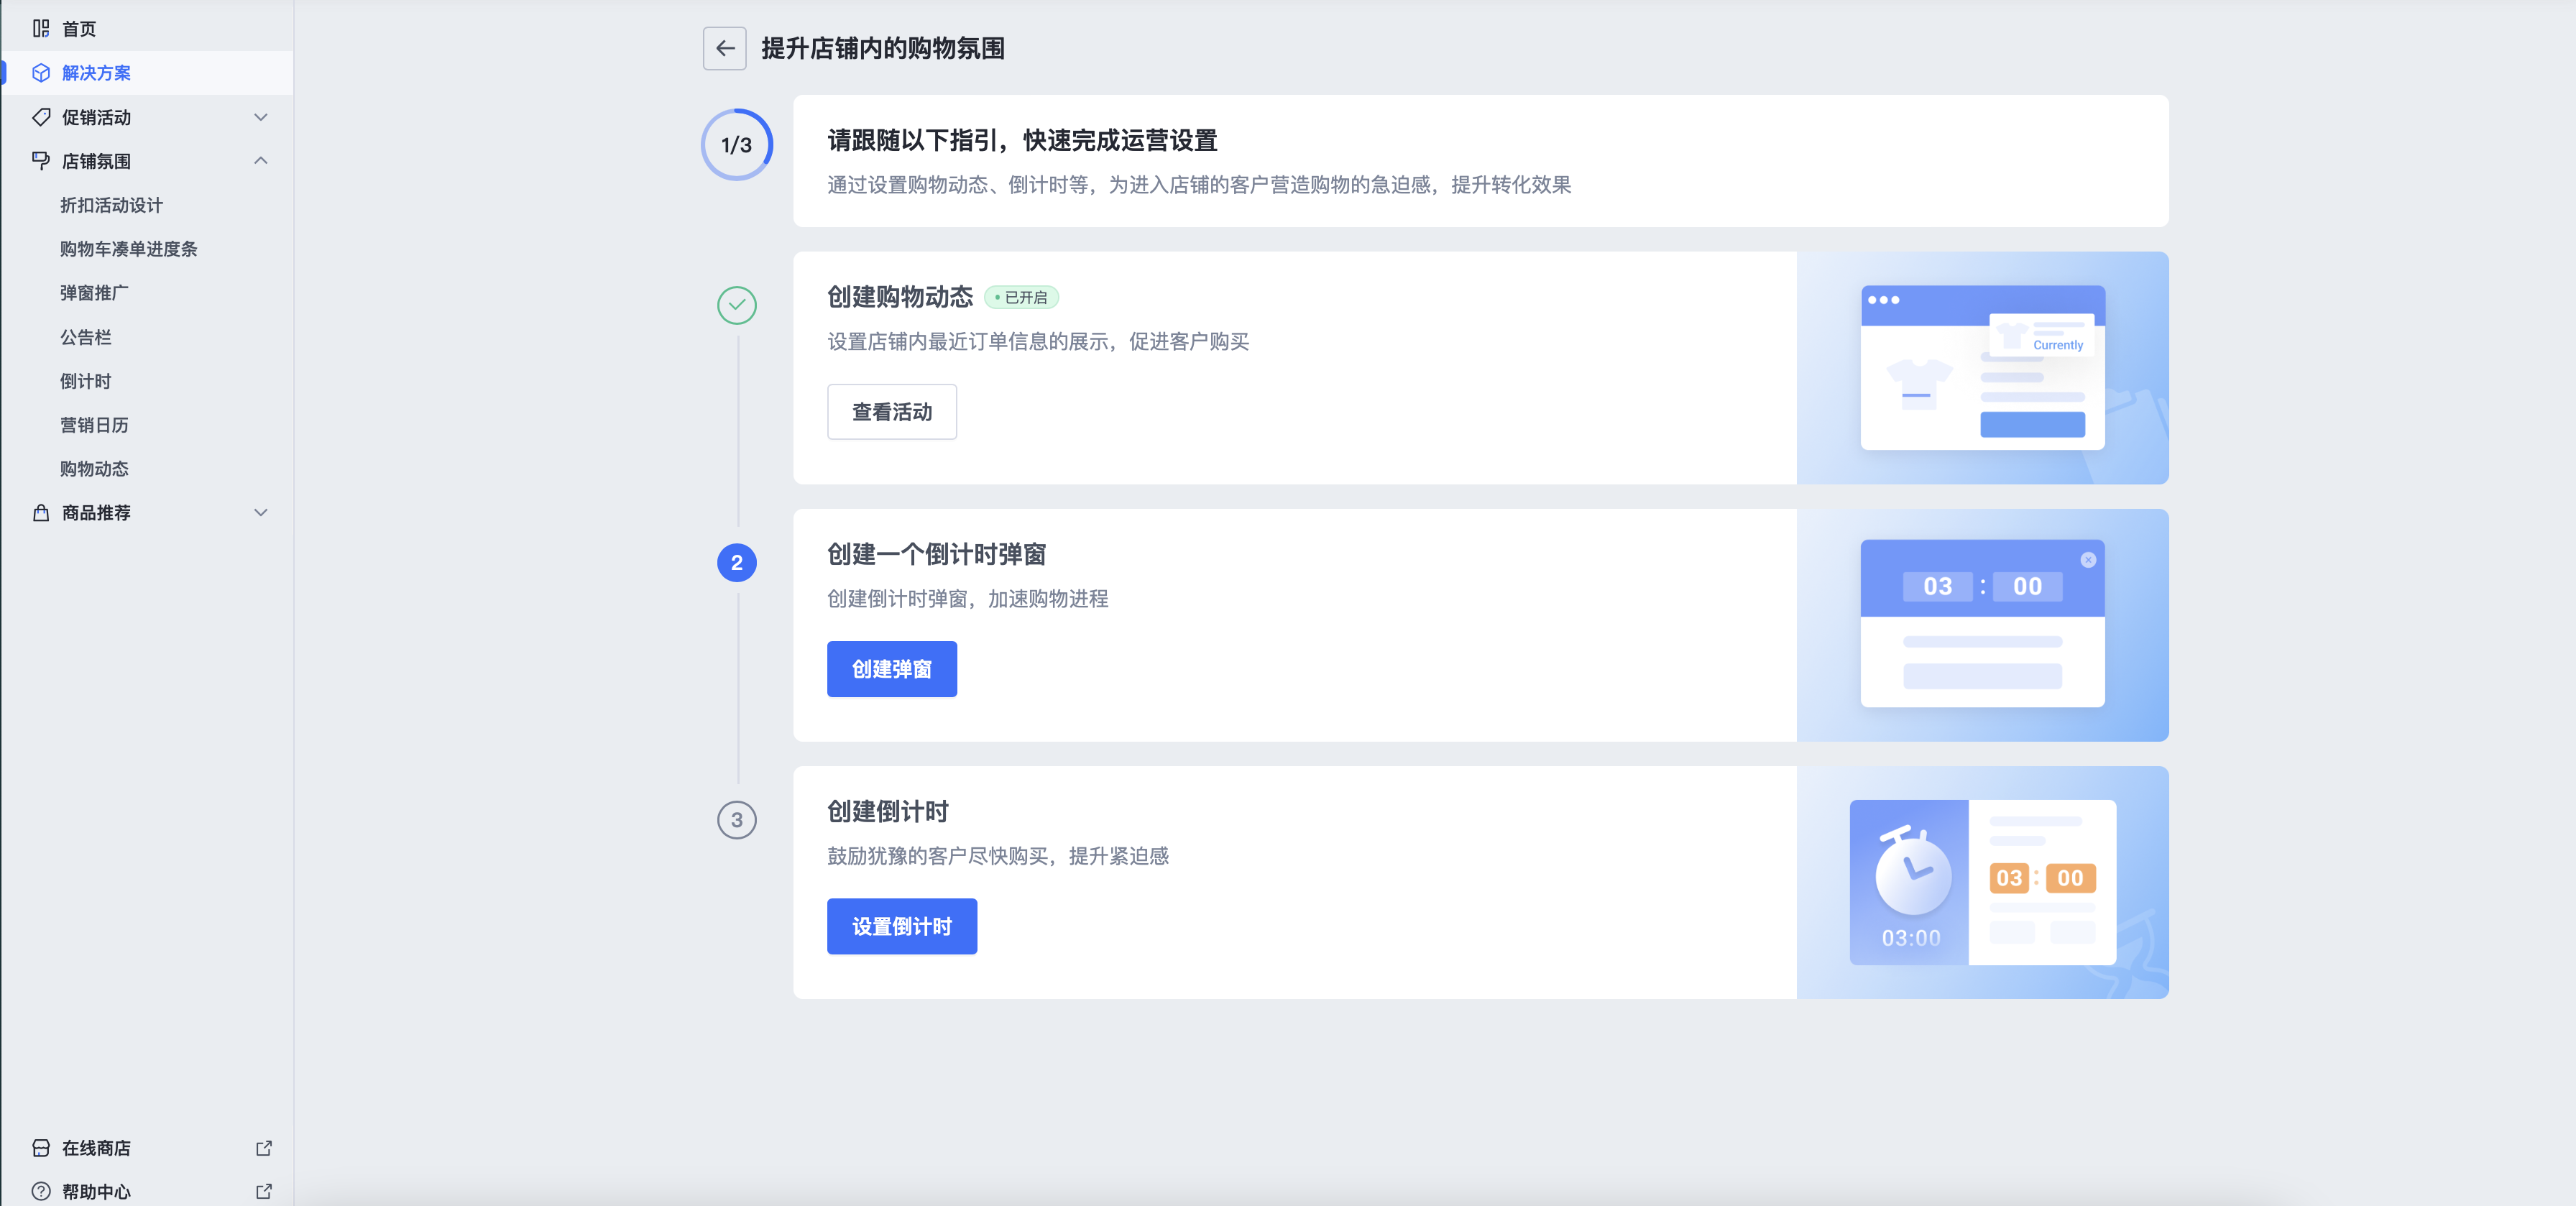Click the 店铺氛围 paint roller icon
This screenshot has height=1206, width=2576.
[41, 161]
